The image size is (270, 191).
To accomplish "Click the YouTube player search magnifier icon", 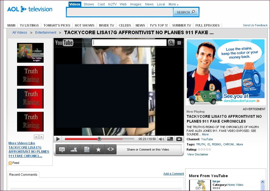I will click(171, 43).
